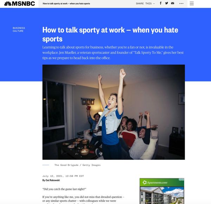The height and width of the screenshot is (204, 211).
Task: Open more sharing options ellipsis
Action: coord(181,4)
